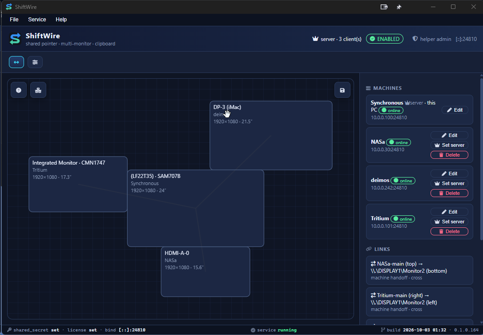Click the shared_secret set status entry
483x335 pixels.
point(36,330)
